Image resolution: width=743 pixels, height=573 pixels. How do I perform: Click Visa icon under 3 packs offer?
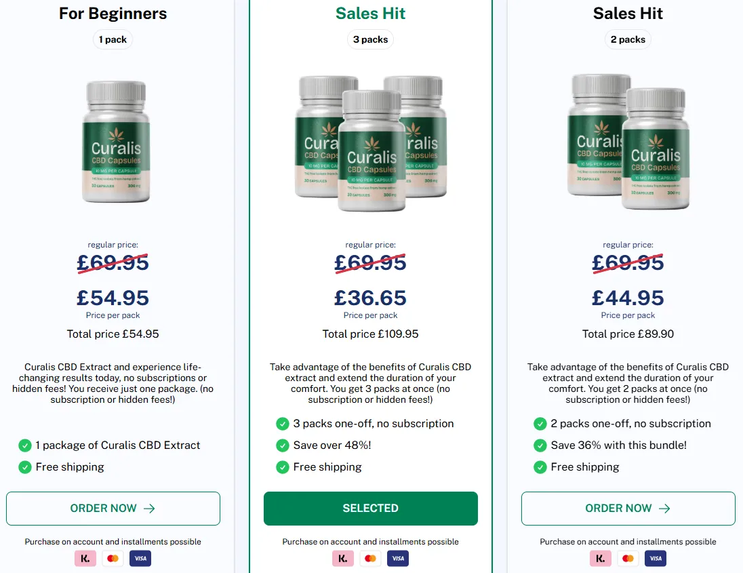coord(398,558)
